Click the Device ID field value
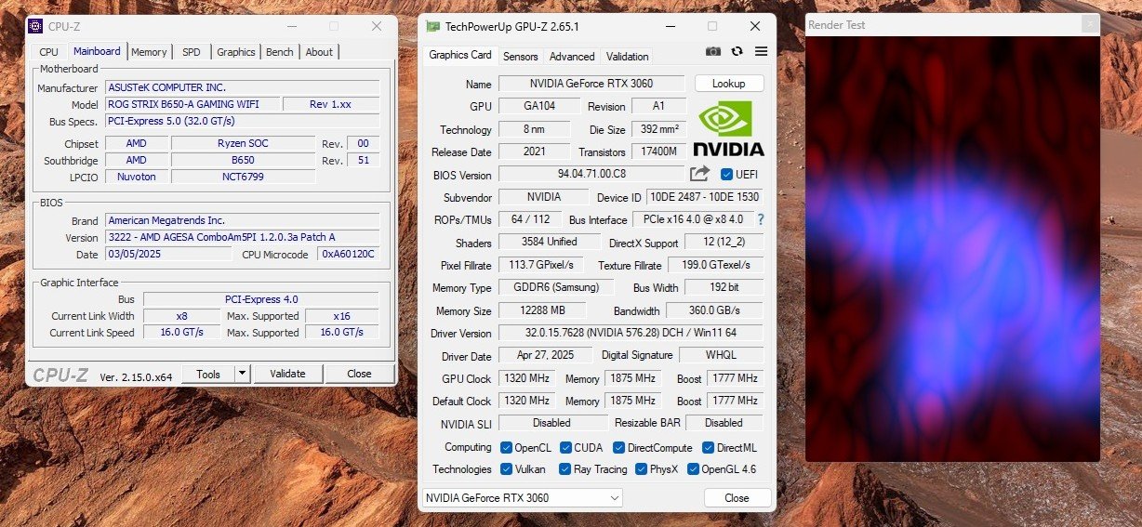Screen dimensions: 1142x527 point(704,197)
